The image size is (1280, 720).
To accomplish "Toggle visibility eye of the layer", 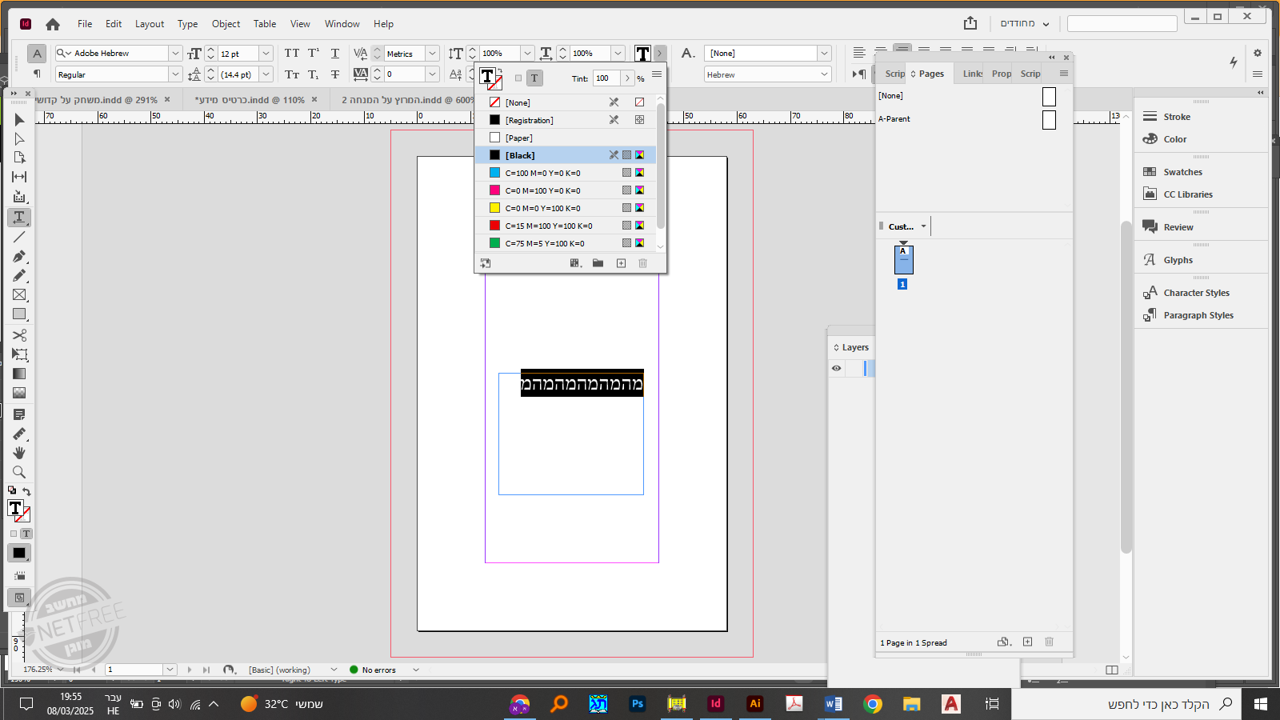I will 837,368.
